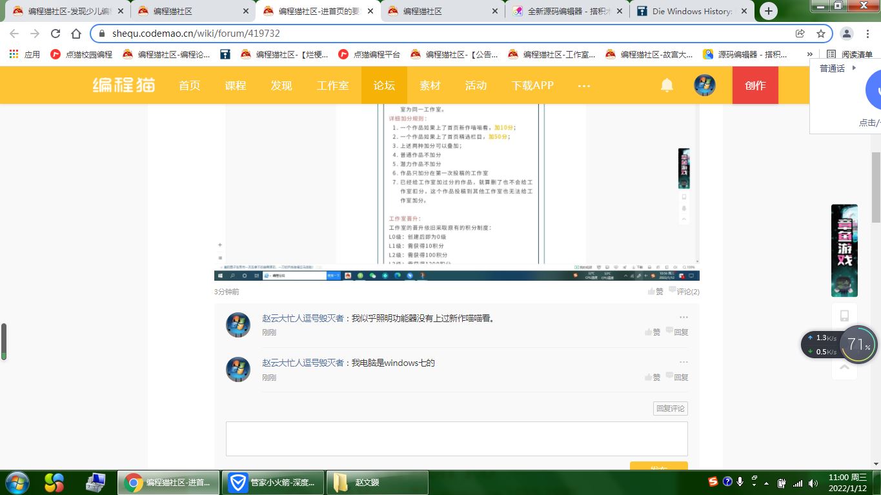Open the 素材 navigation item
The height and width of the screenshot is (495, 881).
(430, 85)
